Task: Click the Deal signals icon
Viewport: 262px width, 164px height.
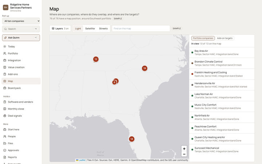Action: pos(5,116)
